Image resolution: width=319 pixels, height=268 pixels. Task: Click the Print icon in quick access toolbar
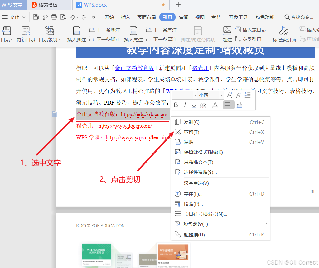pos(54,17)
